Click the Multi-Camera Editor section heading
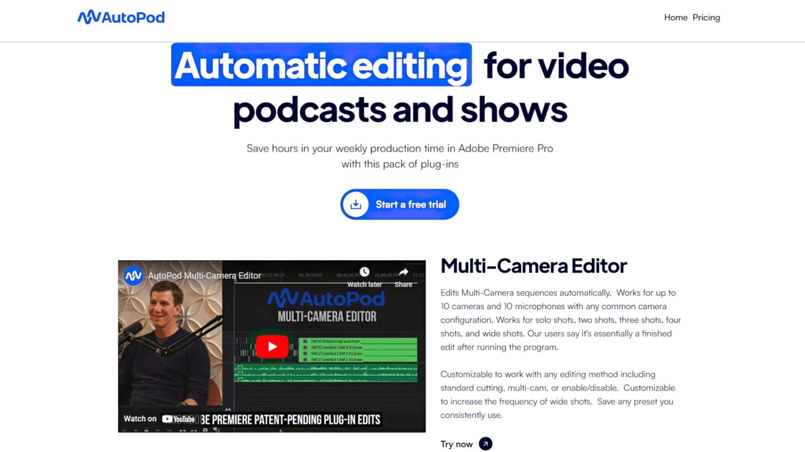 pos(533,266)
